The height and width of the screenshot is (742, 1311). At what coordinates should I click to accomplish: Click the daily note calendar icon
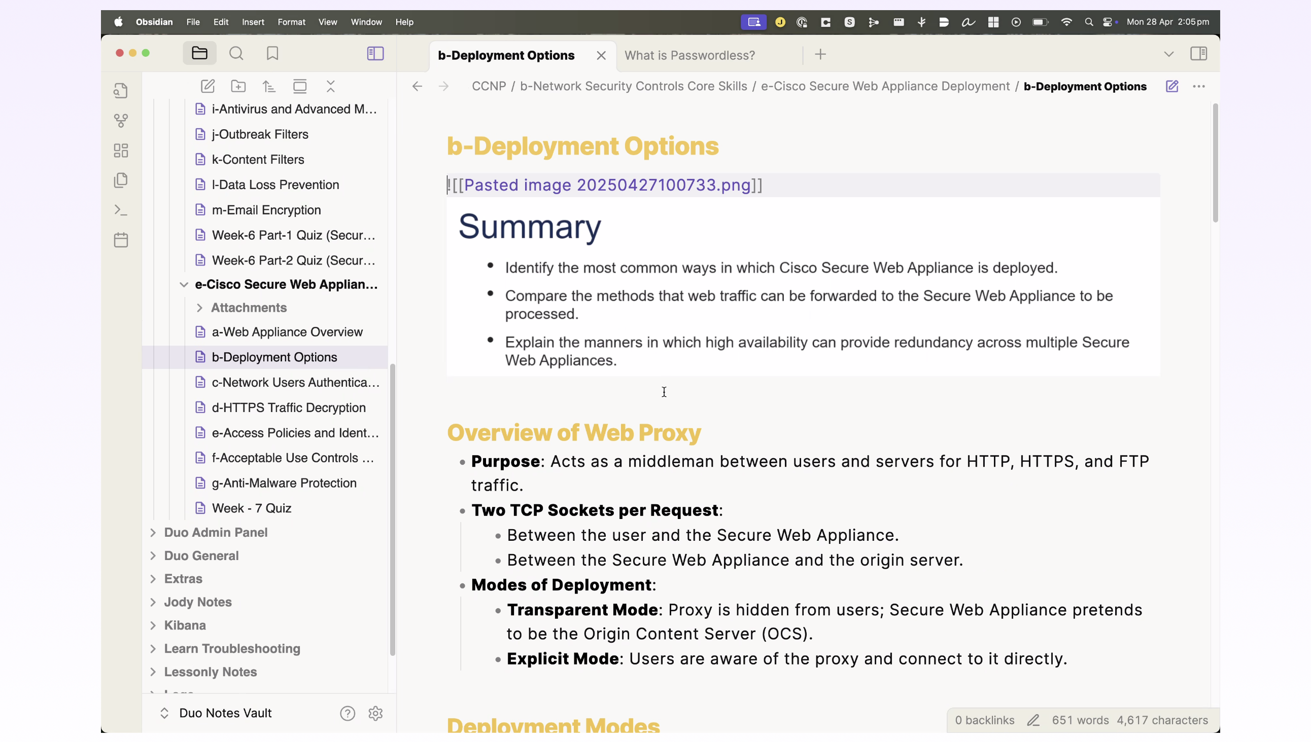[121, 240]
